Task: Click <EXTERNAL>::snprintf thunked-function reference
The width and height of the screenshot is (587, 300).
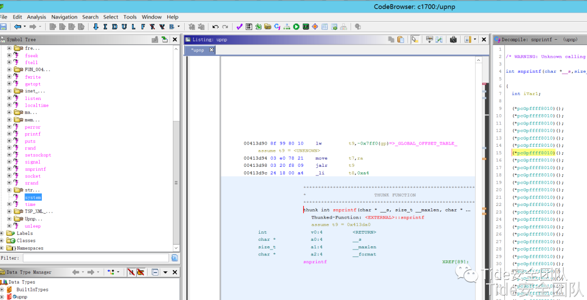Action: (x=395, y=217)
